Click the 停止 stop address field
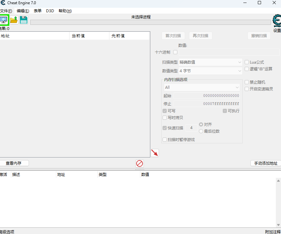The image size is (281, 234). click(207, 104)
